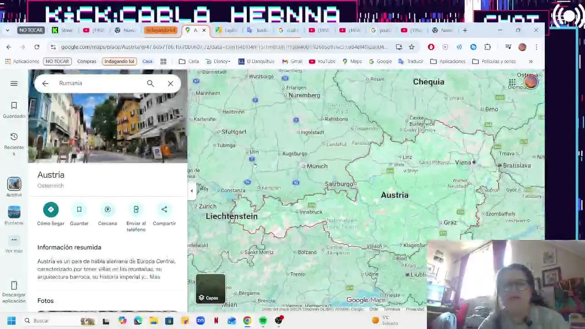This screenshot has width=585, height=329.
Task: Click Viena label on the map
Action: pyautogui.click(x=463, y=162)
